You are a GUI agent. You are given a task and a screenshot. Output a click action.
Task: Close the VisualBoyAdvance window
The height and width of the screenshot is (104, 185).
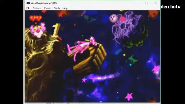(156, 3)
